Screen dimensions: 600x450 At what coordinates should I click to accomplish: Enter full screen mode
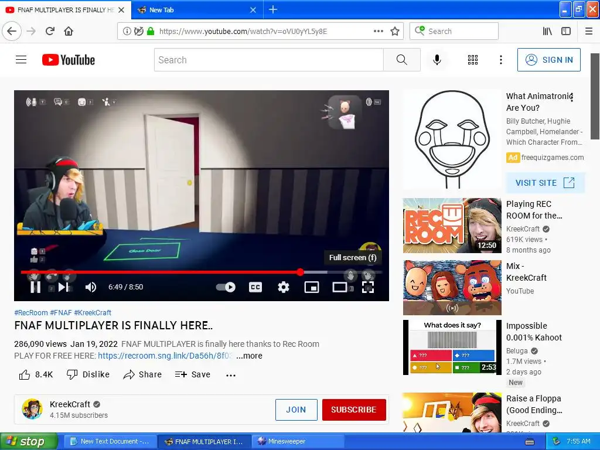click(368, 287)
